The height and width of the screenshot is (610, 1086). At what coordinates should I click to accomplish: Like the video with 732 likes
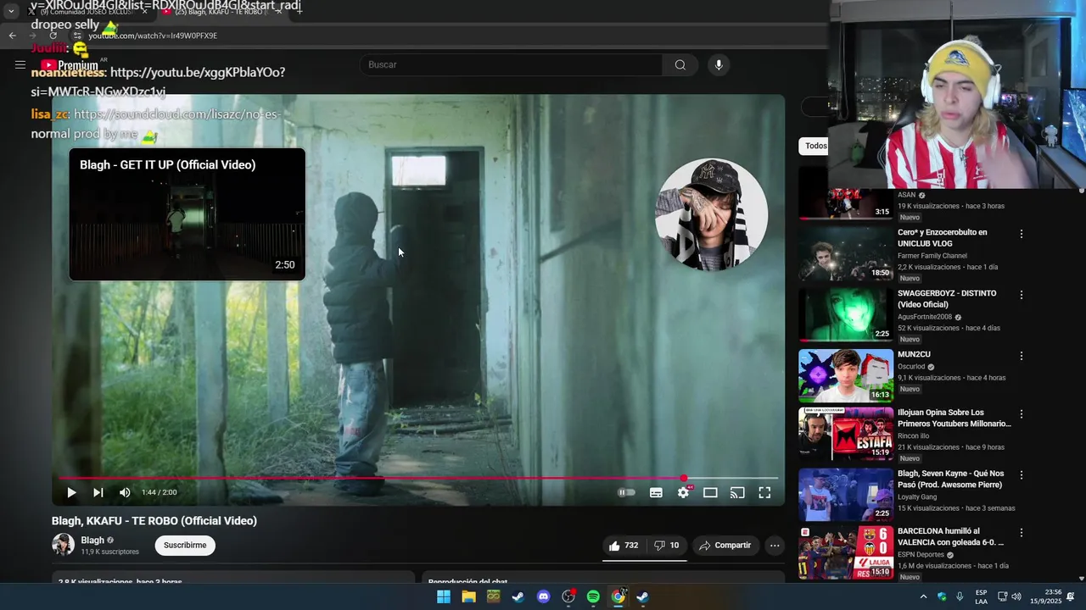[623, 546]
